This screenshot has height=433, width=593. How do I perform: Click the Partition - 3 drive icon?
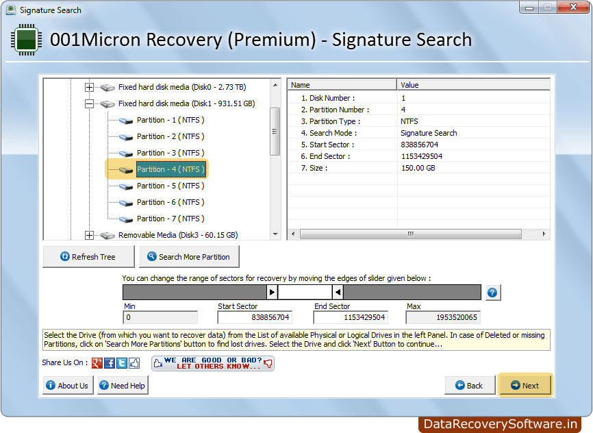pyautogui.click(x=126, y=153)
